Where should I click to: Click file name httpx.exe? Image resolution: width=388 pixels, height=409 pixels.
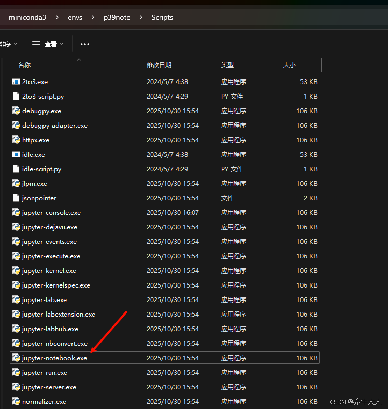coord(35,140)
